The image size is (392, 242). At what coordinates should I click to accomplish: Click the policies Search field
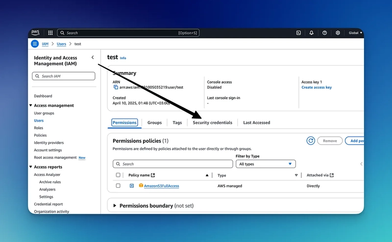point(173,164)
